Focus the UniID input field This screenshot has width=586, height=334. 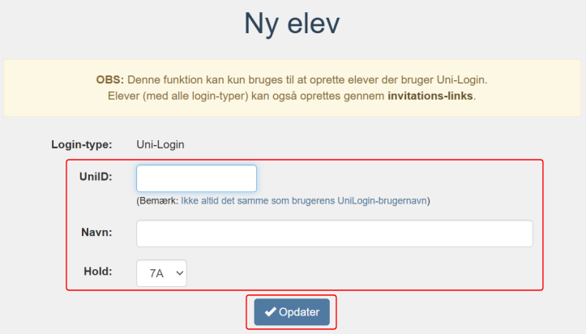pos(197,178)
